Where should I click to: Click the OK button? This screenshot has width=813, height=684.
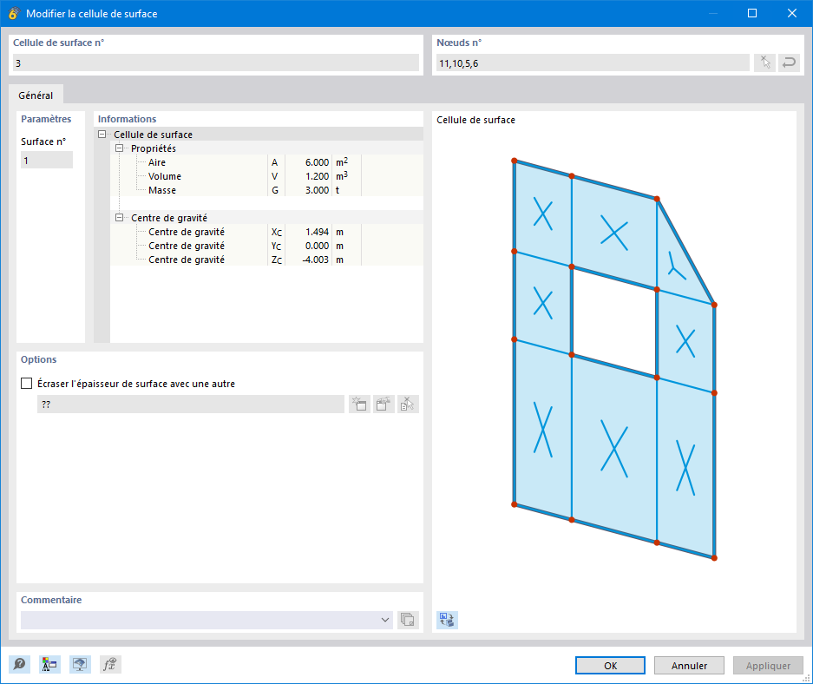610,665
